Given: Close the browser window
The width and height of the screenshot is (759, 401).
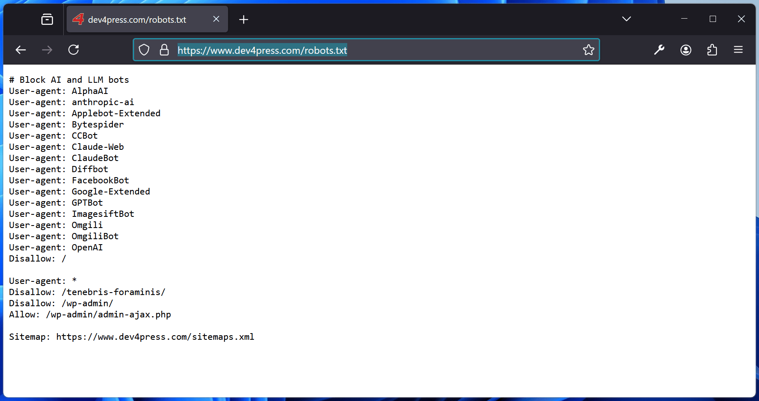Looking at the screenshot, I should pyautogui.click(x=741, y=19).
